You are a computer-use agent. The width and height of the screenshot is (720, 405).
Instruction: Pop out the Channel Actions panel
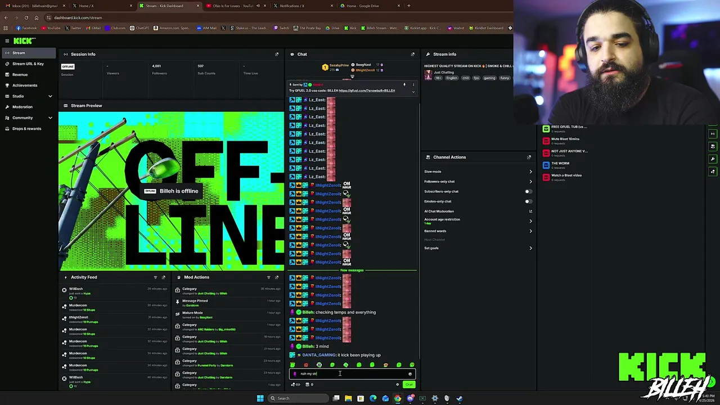point(529,157)
